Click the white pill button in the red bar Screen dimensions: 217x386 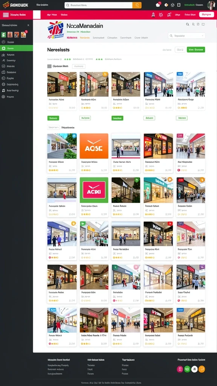[206, 15]
